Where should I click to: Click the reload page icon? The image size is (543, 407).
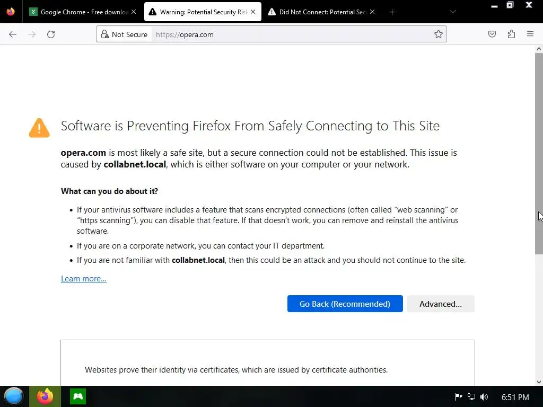[x=51, y=34]
